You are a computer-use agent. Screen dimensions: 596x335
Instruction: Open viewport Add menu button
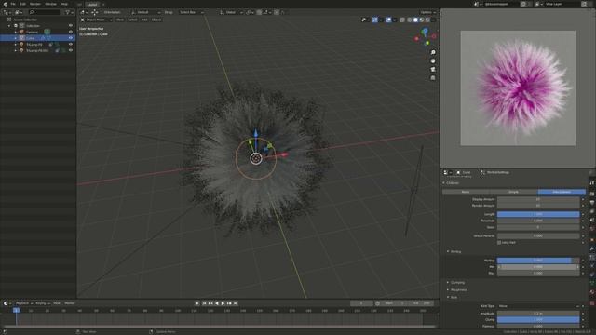(x=144, y=20)
